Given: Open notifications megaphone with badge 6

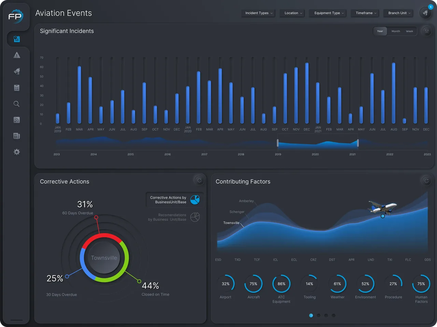Looking at the screenshot, I should click(x=426, y=13).
